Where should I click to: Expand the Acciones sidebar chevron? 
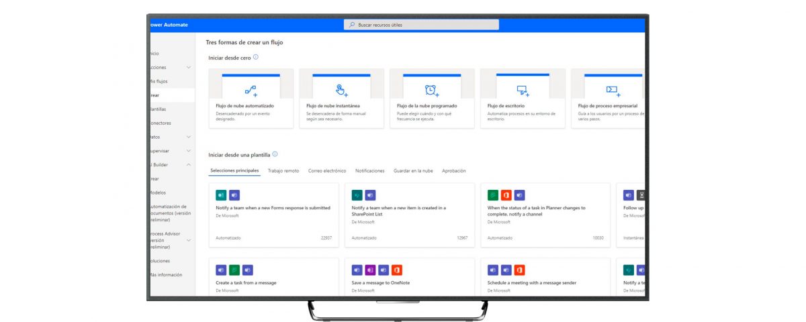[x=189, y=67]
